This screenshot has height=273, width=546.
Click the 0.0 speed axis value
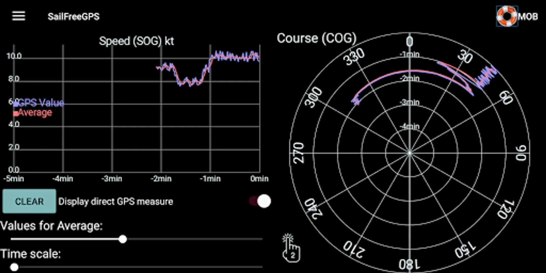coord(14,170)
